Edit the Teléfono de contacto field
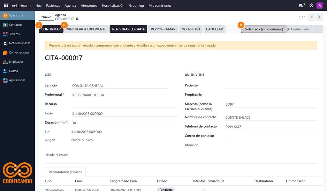The width and height of the screenshot is (327, 191). (x=271, y=127)
